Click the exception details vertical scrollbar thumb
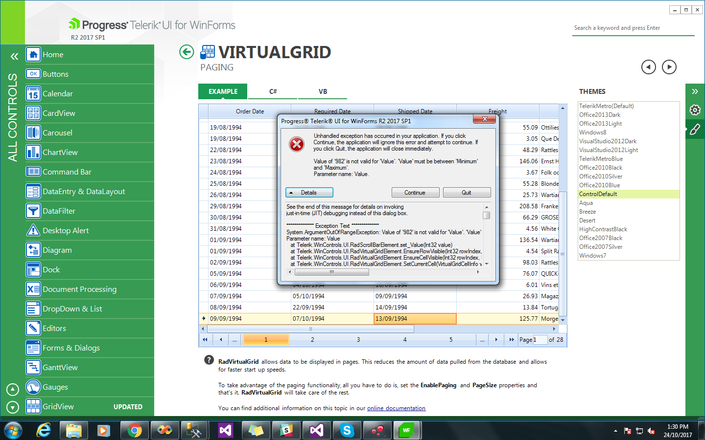The image size is (705, 440). pyautogui.click(x=486, y=215)
